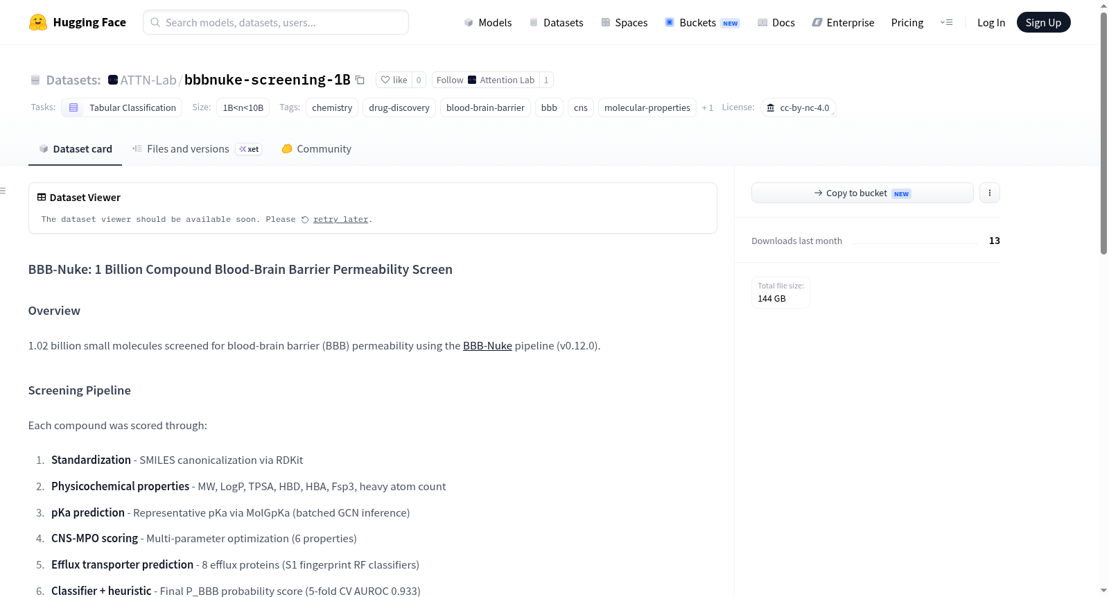Follow Attention Lab organization
1109x597 pixels.
(485, 80)
